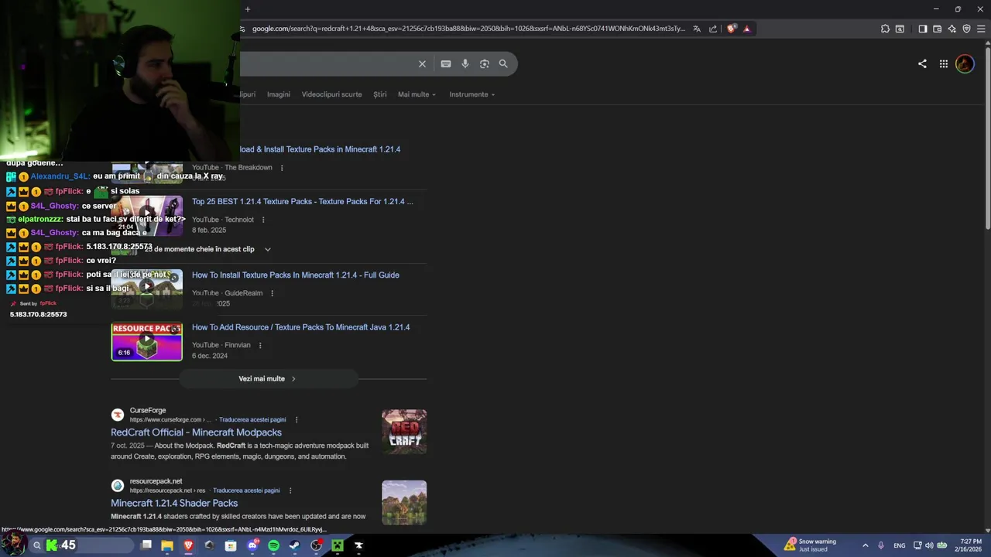
Task: Open the Brave Shields lion icon
Action: coord(732,29)
